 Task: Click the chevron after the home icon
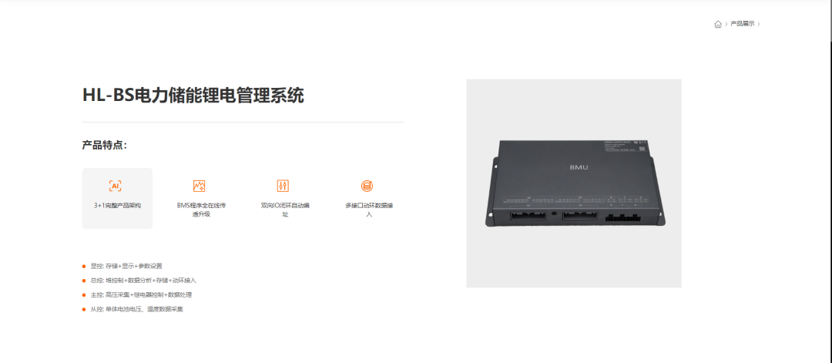(726, 24)
